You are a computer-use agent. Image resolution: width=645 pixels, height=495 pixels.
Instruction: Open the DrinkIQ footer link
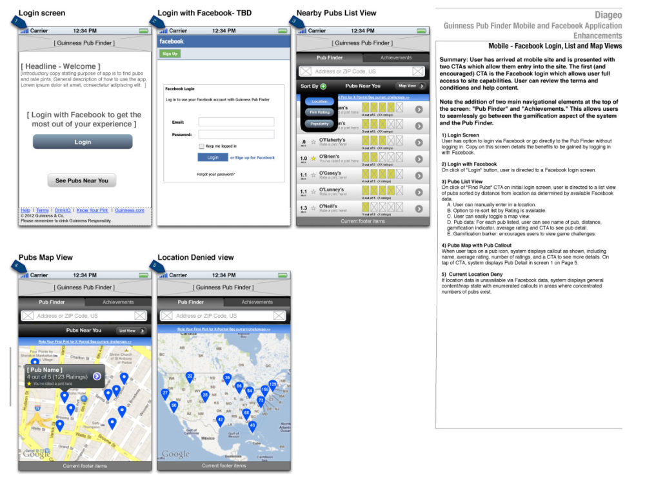[x=63, y=210]
